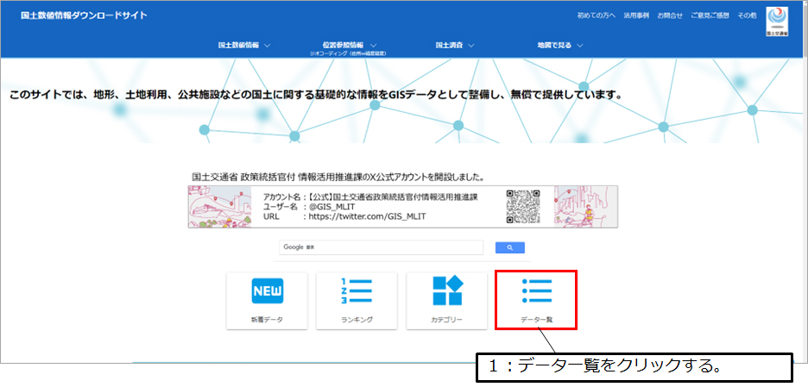Expand the 国土調査 menu
Viewport: 808px width, 387px height.
pos(454,46)
